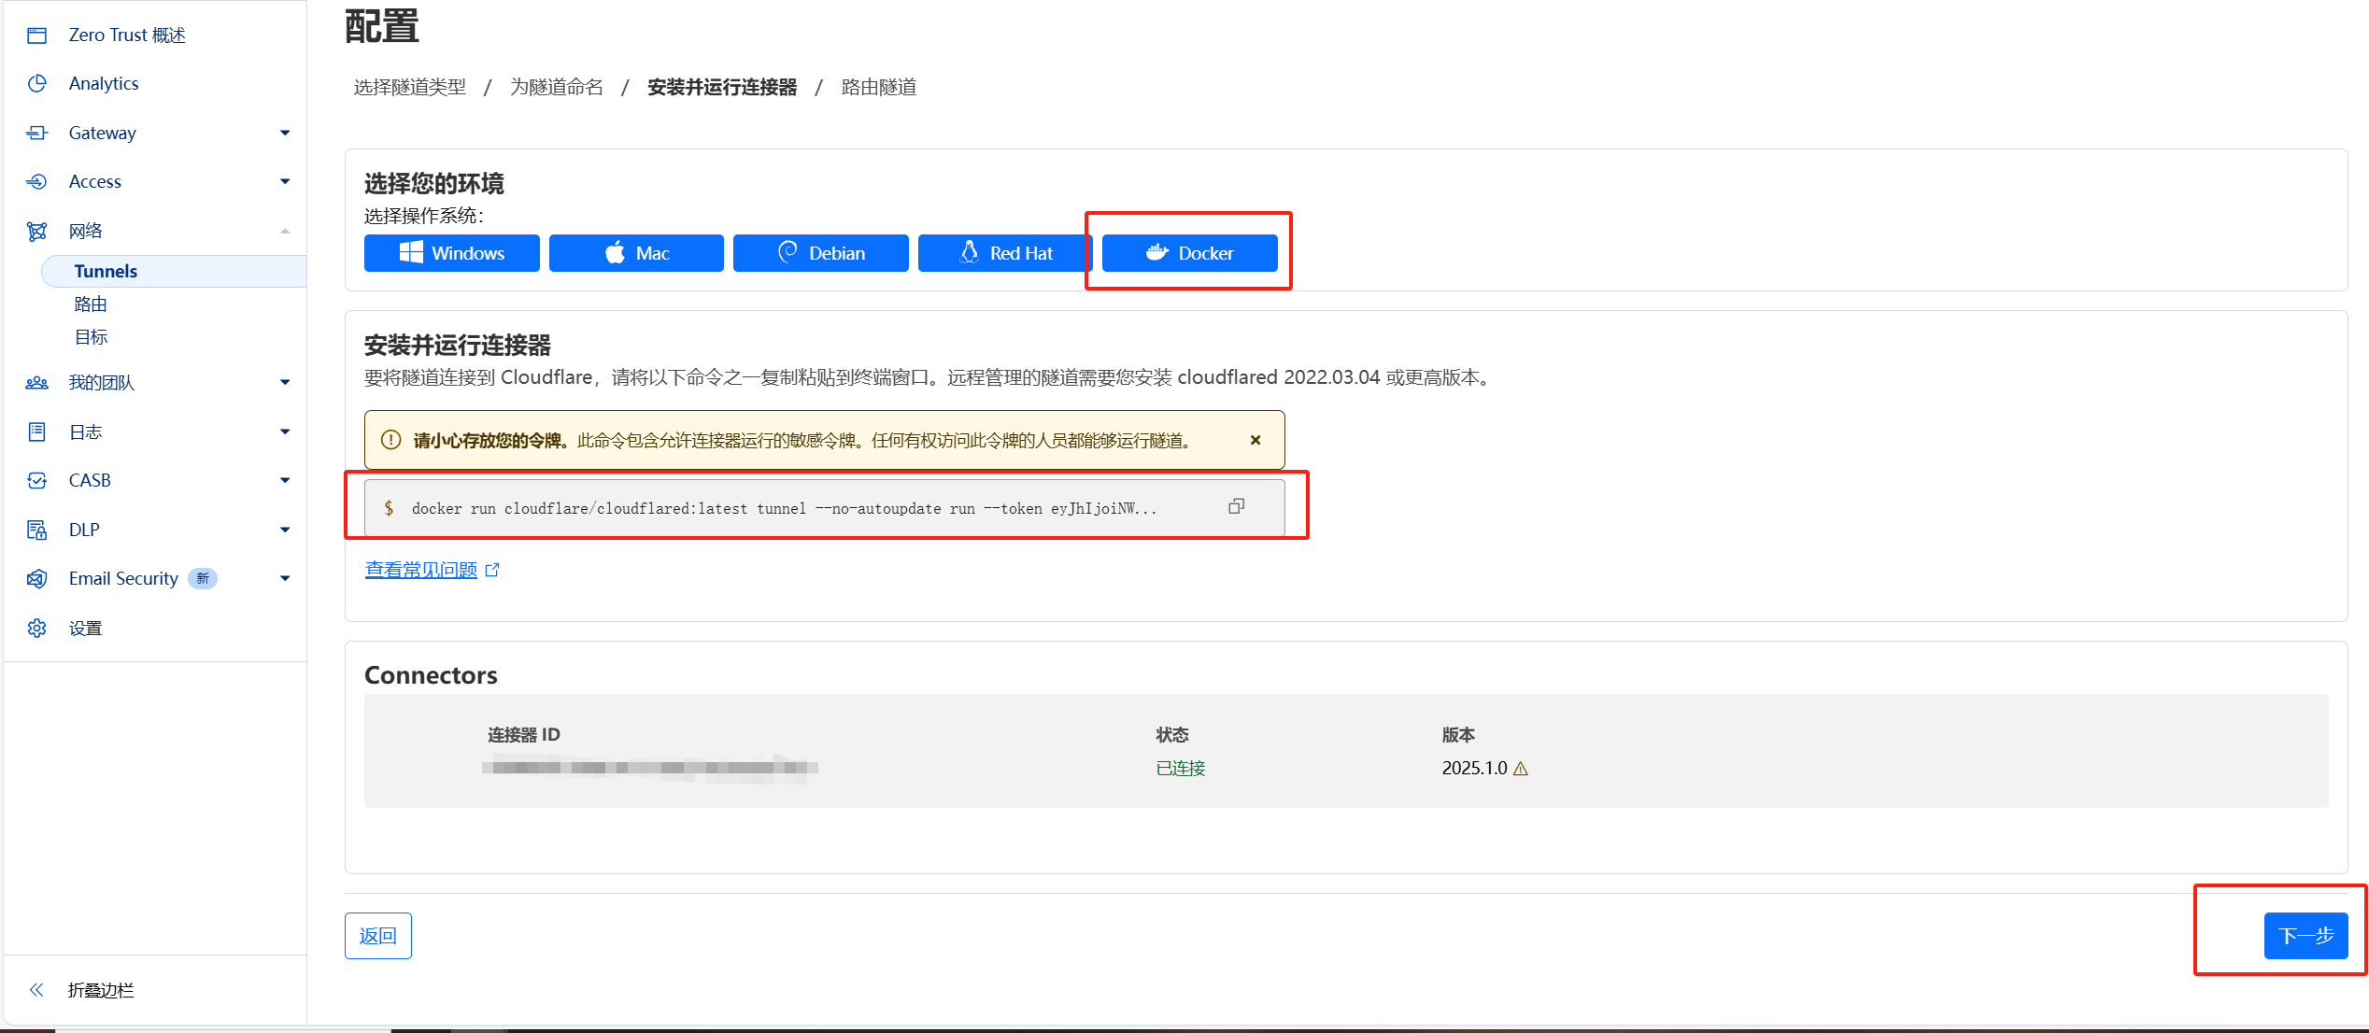The height and width of the screenshot is (1033, 2369).
Task: Dismiss the token warning banner
Action: pyautogui.click(x=1255, y=440)
